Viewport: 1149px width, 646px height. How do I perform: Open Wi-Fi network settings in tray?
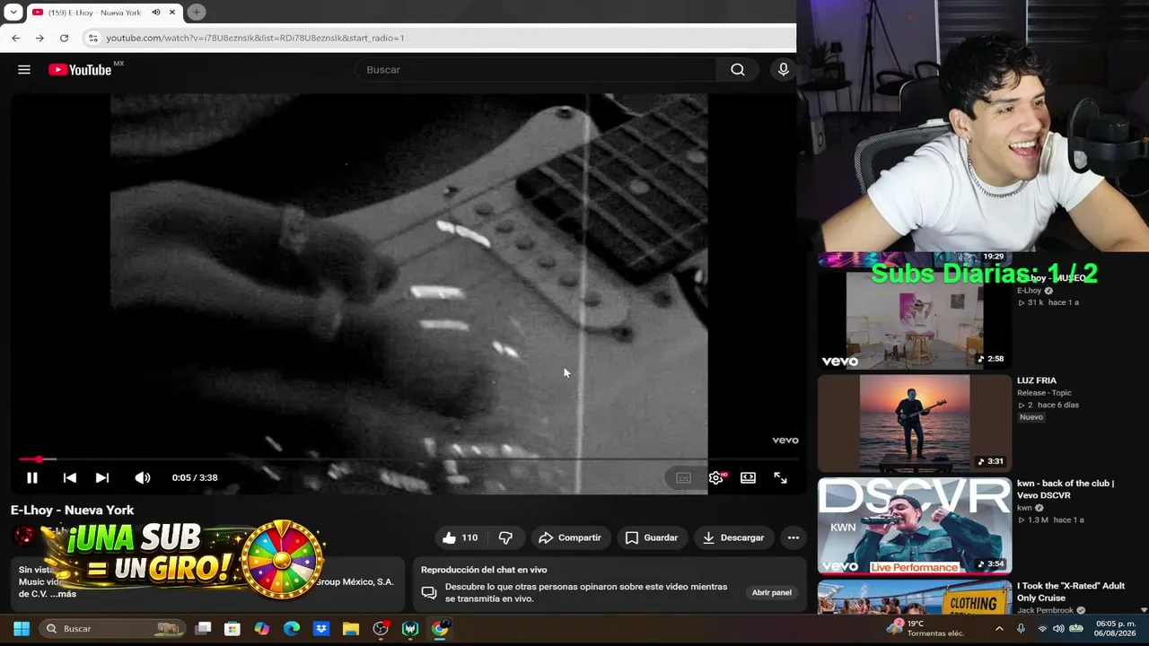click(1042, 629)
